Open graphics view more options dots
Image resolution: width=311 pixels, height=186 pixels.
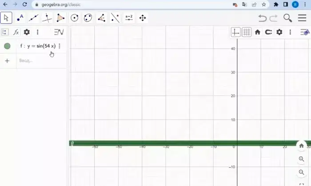pyautogui.click(x=290, y=32)
